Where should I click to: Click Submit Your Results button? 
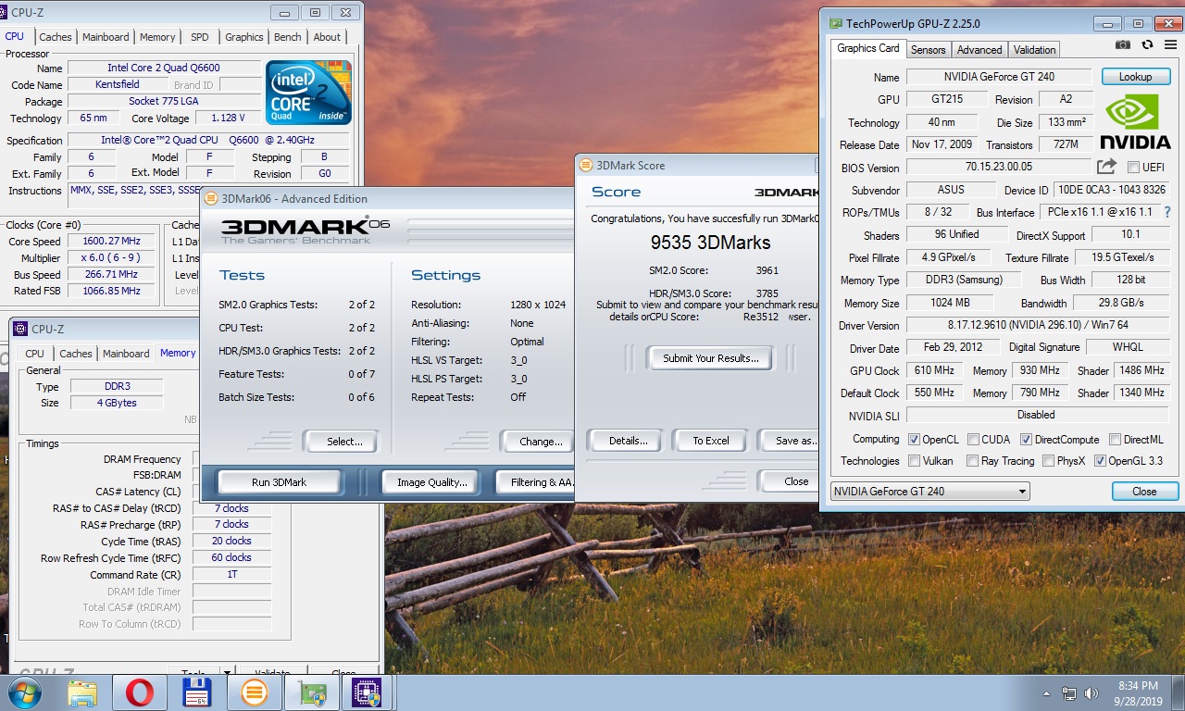click(711, 358)
